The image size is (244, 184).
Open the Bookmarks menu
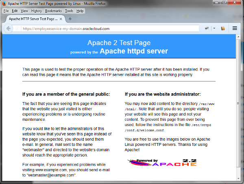click(x=53, y=11)
